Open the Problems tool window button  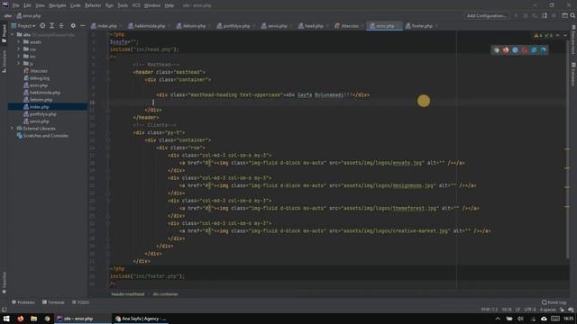(x=23, y=302)
